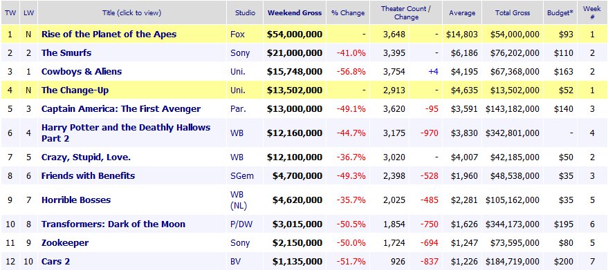
Task: Open Transformers: Dark of the Moon page
Action: (x=113, y=224)
